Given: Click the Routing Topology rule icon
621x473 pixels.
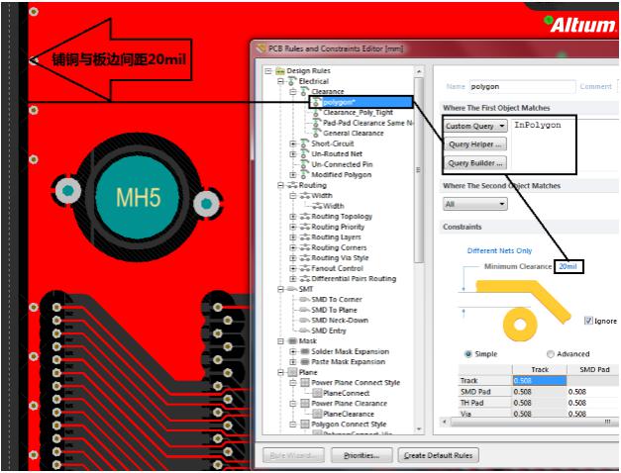Looking at the screenshot, I should [x=305, y=217].
